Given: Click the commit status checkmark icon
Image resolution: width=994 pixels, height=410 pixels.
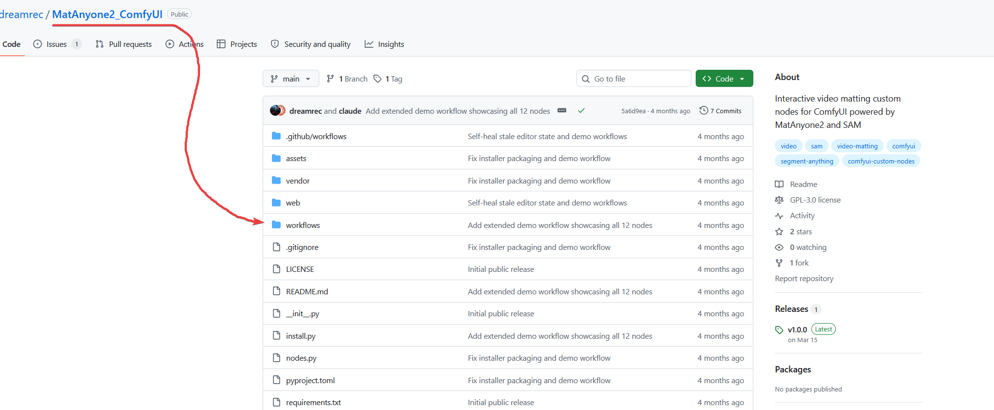Looking at the screenshot, I should coord(581,111).
